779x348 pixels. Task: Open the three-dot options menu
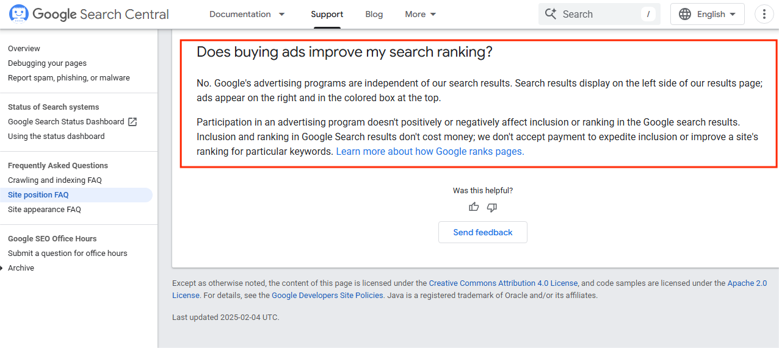point(764,14)
